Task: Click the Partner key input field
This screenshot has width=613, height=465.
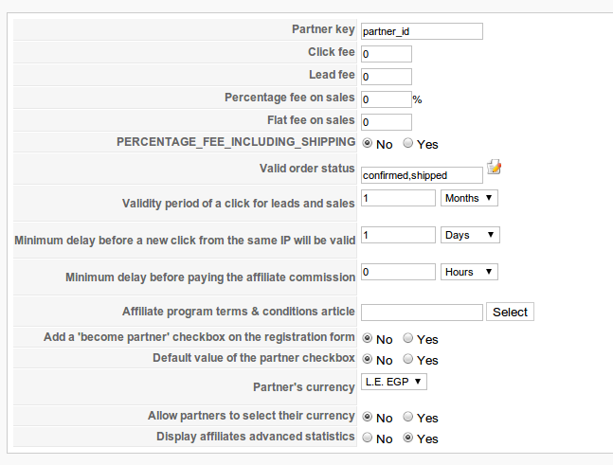Action: [422, 31]
